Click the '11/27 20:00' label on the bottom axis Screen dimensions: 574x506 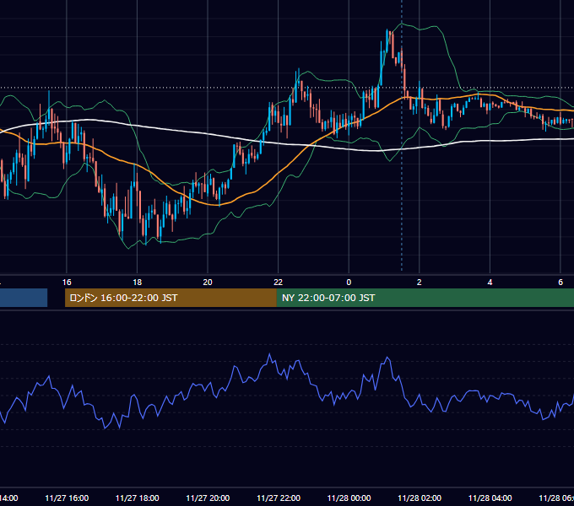(x=208, y=498)
